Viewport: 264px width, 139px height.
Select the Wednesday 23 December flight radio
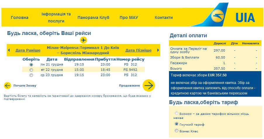click(31, 75)
